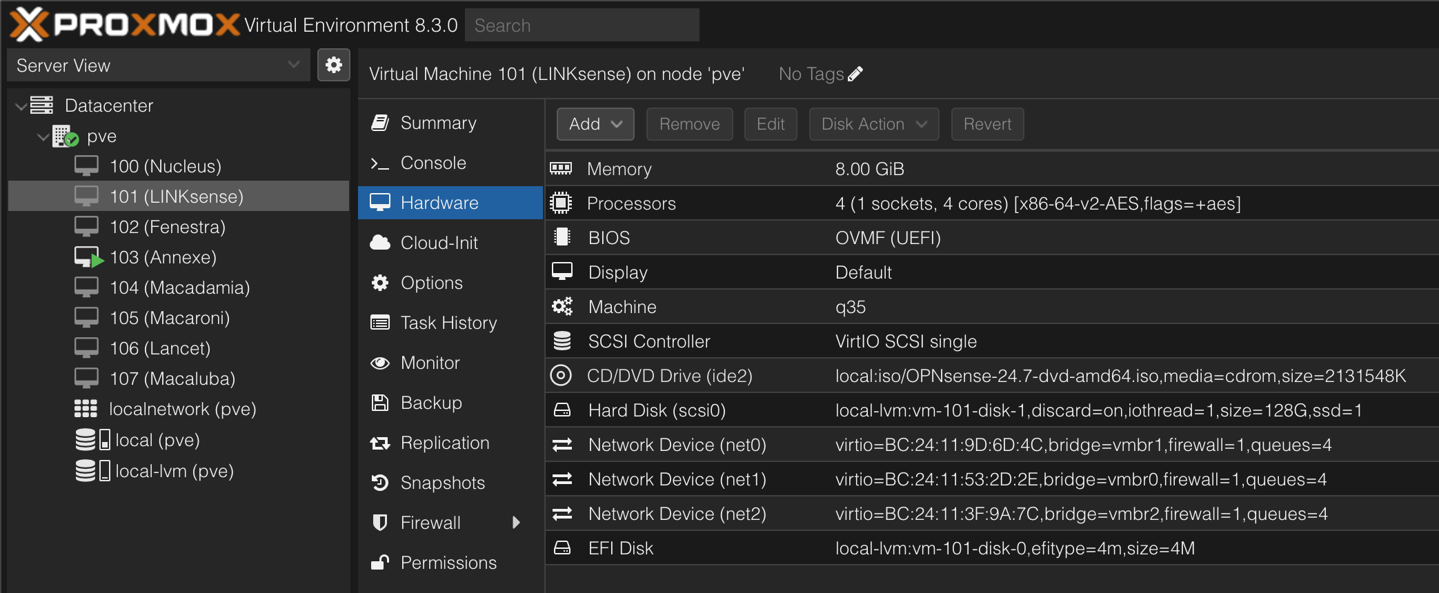Collapse the Datacenter tree node
This screenshot has width=1439, height=593.
point(21,105)
